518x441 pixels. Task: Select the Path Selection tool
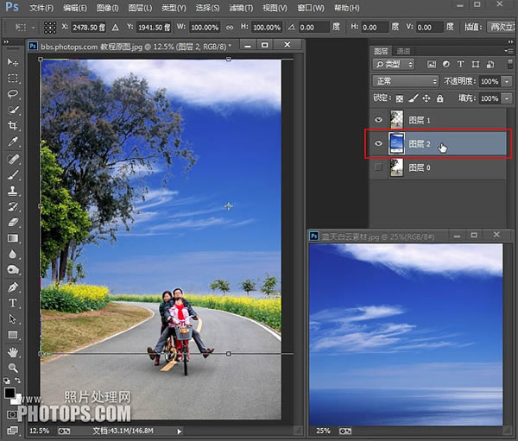point(13,318)
